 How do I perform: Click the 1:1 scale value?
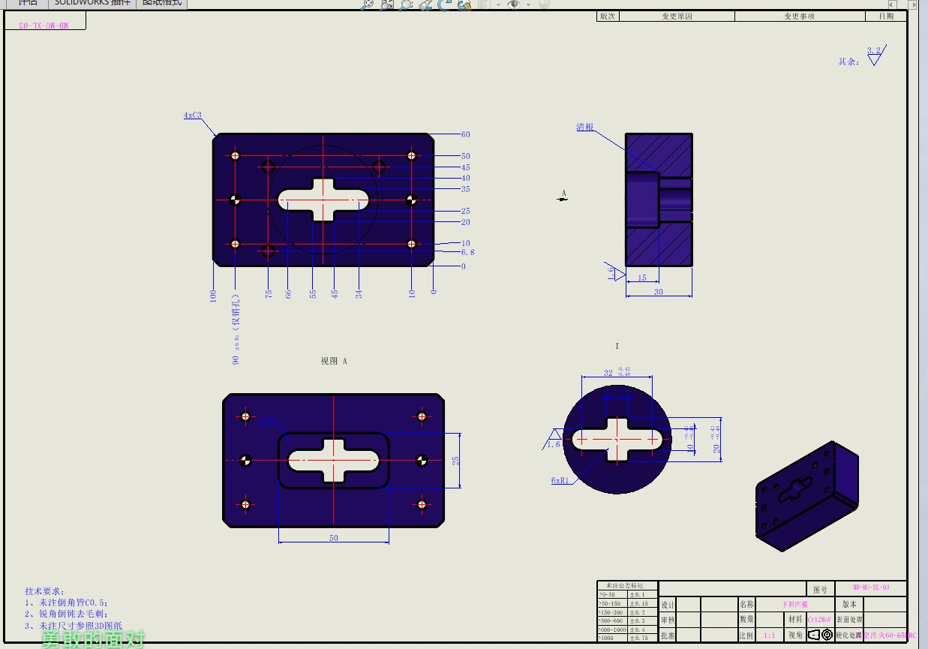tap(769, 635)
